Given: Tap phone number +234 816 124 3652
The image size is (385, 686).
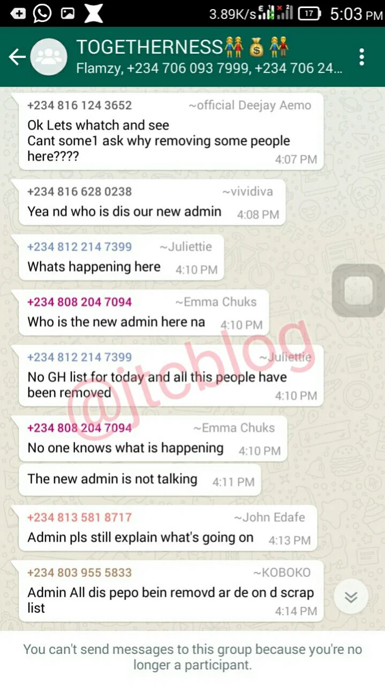Looking at the screenshot, I should [x=79, y=105].
